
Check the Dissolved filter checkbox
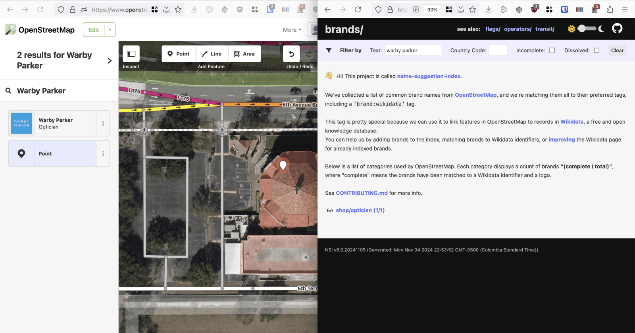(597, 50)
